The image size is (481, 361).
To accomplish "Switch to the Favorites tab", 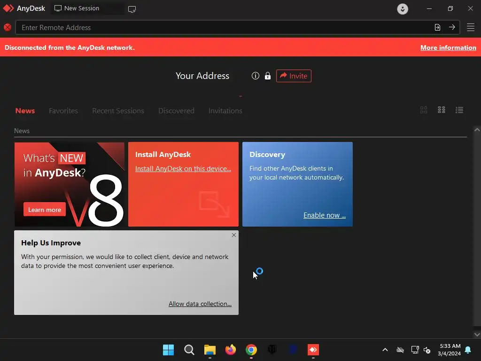I will click(x=63, y=111).
